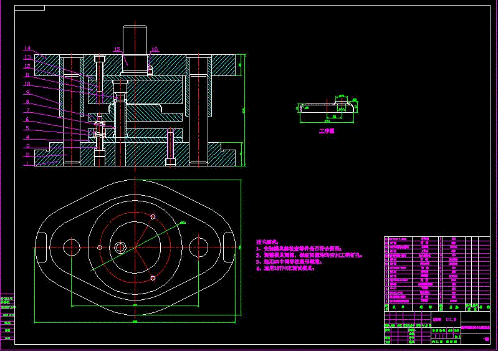This screenshot has height=351, width=498.
Task: Click the small hexagonal center screw in plan view
Action: coord(120,247)
